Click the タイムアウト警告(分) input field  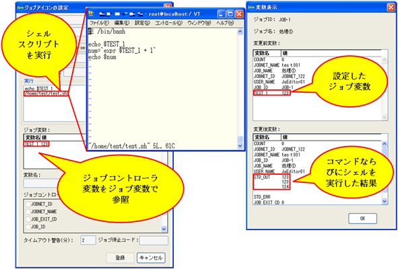[x=88, y=240]
